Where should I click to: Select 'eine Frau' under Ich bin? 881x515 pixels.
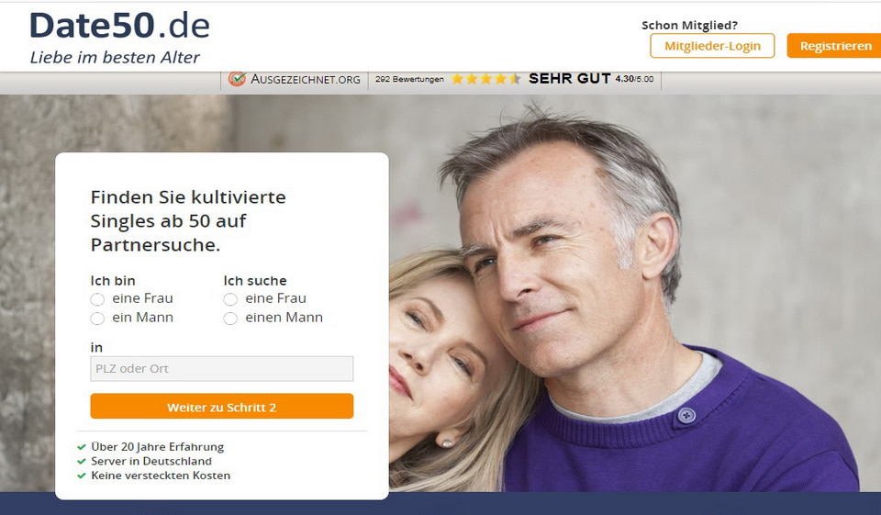pos(97,299)
